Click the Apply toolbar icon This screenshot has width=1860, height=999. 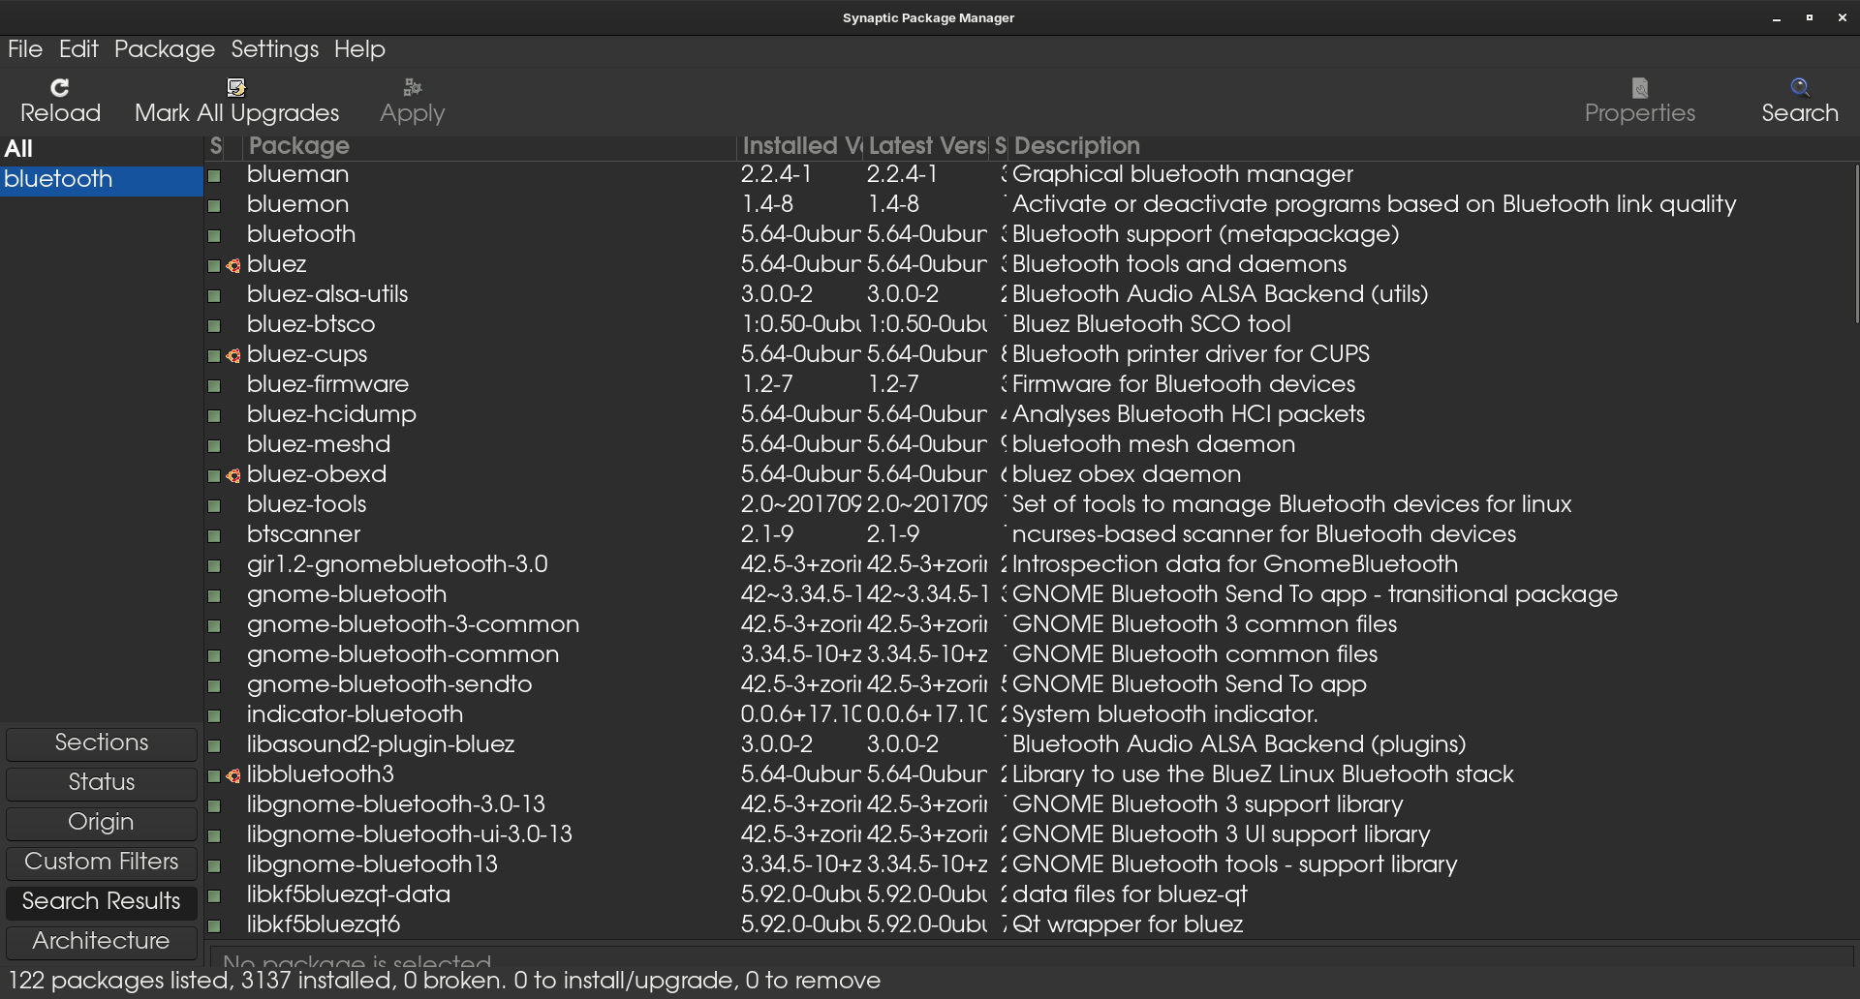[412, 88]
